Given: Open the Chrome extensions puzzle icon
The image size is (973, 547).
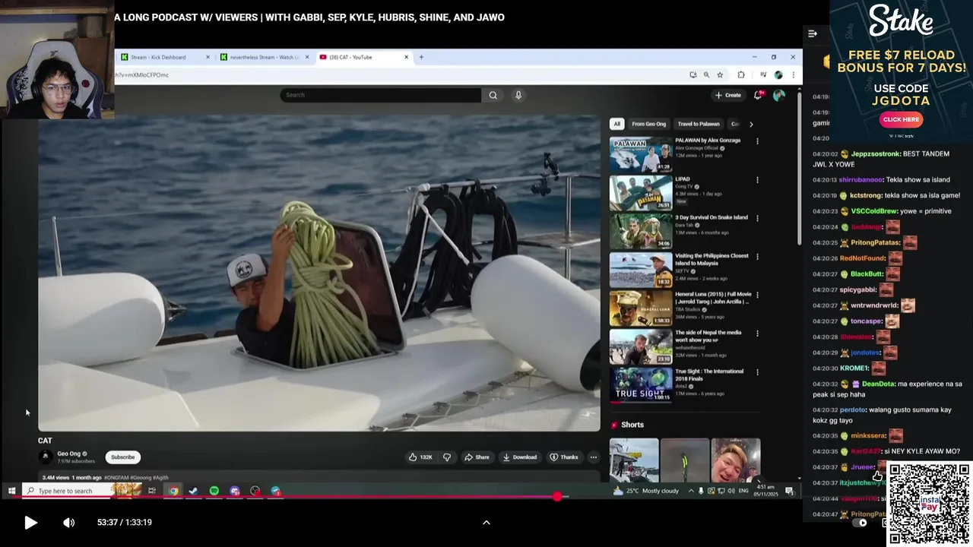Looking at the screenshot, I should 741,75.
